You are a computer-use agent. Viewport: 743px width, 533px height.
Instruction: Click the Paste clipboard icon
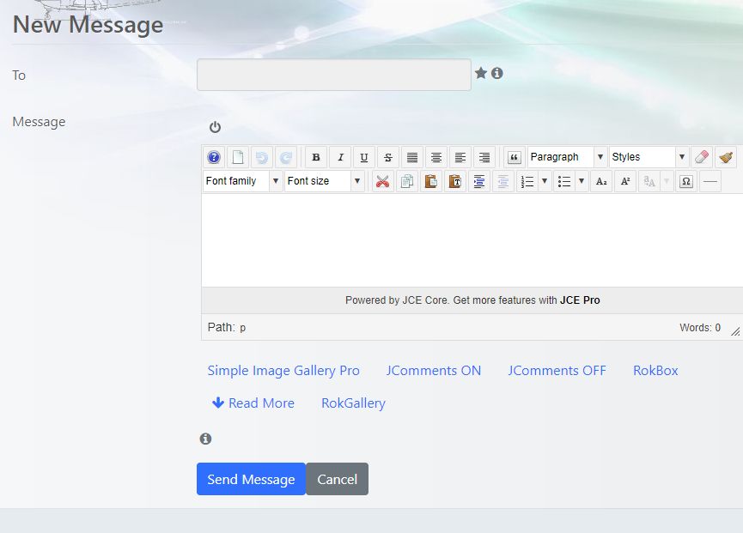pyautogui.click(x=430, y=181)
